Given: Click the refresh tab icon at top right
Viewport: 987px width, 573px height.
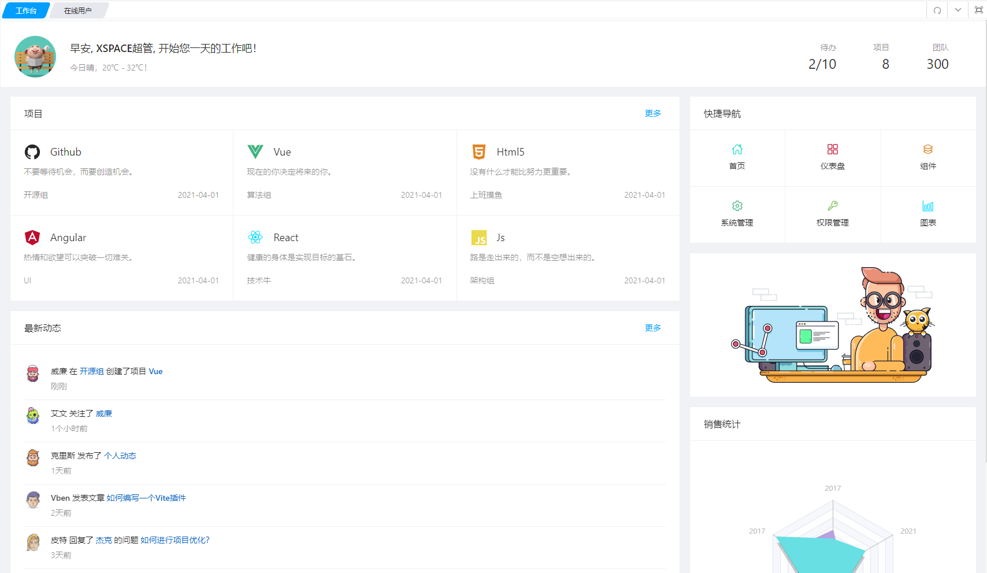Looking at the screenshot, I should tap(937, 10).
